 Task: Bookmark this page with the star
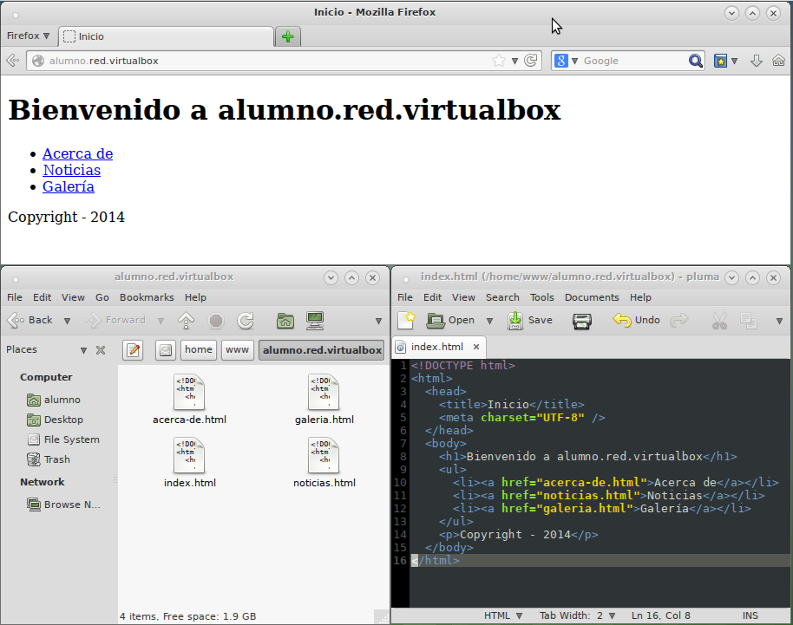pyautogui.click(x=499, y=61)
